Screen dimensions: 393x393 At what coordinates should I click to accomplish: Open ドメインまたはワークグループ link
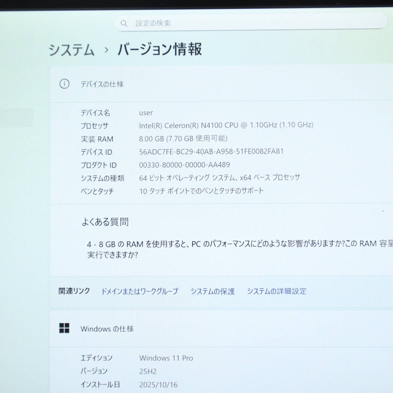(140, 291)
